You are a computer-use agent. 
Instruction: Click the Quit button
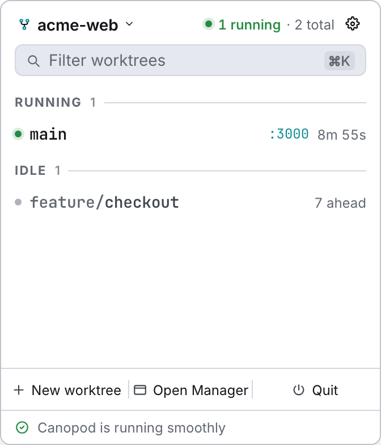coord(315,390)
